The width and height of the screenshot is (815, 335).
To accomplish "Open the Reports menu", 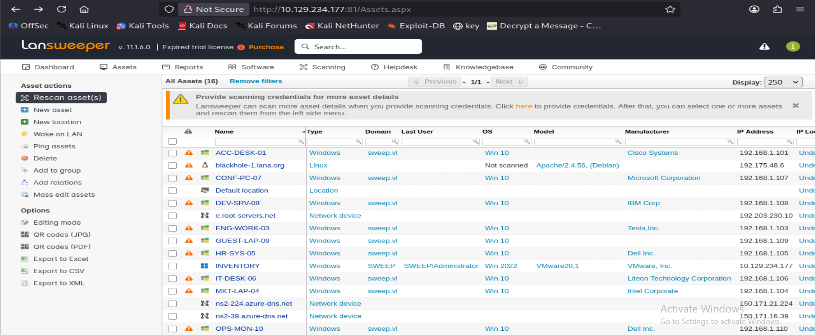I will click(183, 67).
